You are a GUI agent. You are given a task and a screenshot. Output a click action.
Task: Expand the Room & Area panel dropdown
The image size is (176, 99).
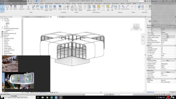click(97, 12)
